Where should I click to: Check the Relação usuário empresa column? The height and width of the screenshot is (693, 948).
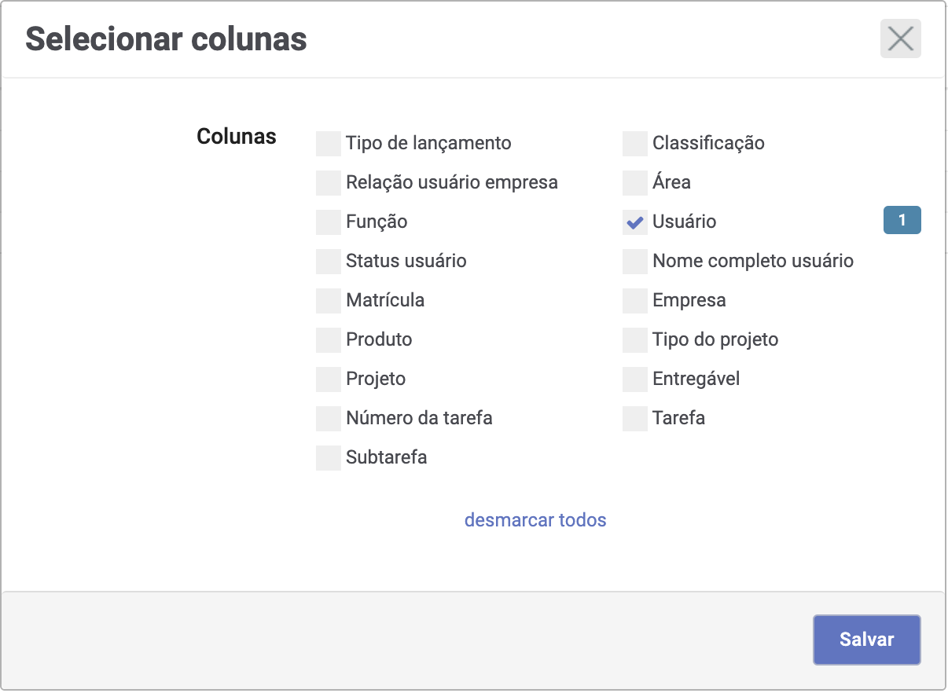[328, 183]
